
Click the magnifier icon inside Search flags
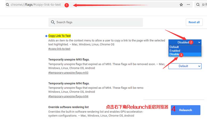(53, 22)
